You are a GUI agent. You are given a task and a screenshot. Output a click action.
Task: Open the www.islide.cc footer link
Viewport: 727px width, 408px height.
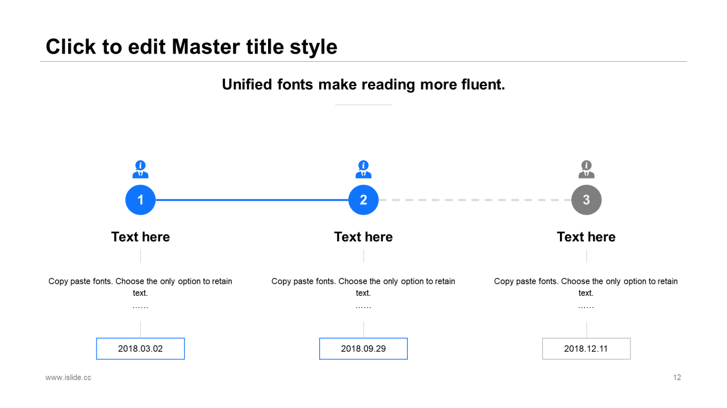(x=68, y=377)
